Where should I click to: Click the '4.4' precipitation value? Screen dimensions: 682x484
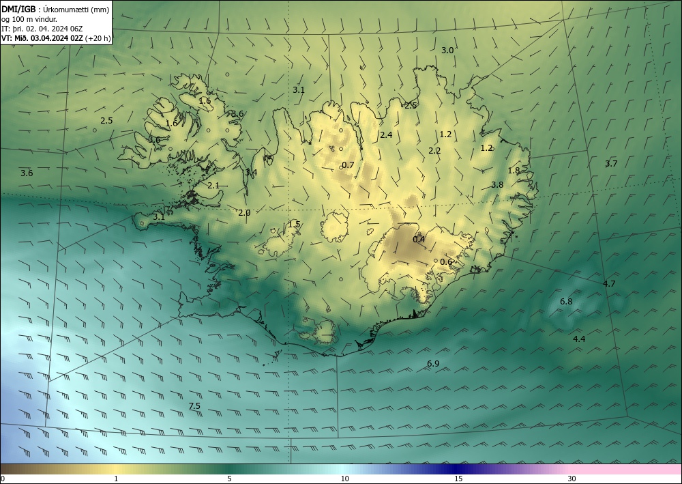tap(579, 339)
